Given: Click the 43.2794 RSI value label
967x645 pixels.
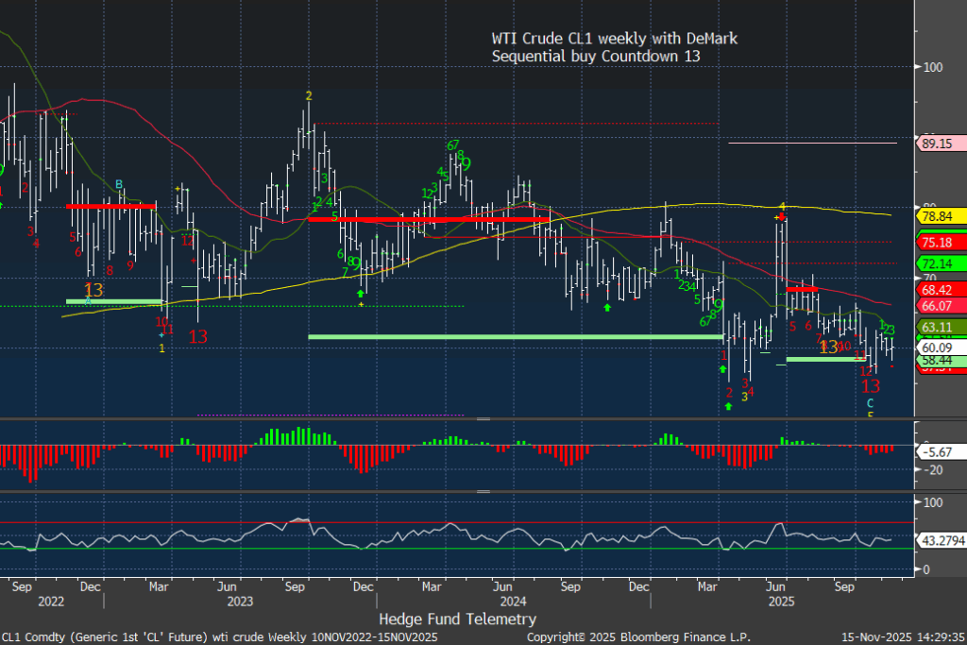Looking at the screenshot, I should (x=939, y=541).
